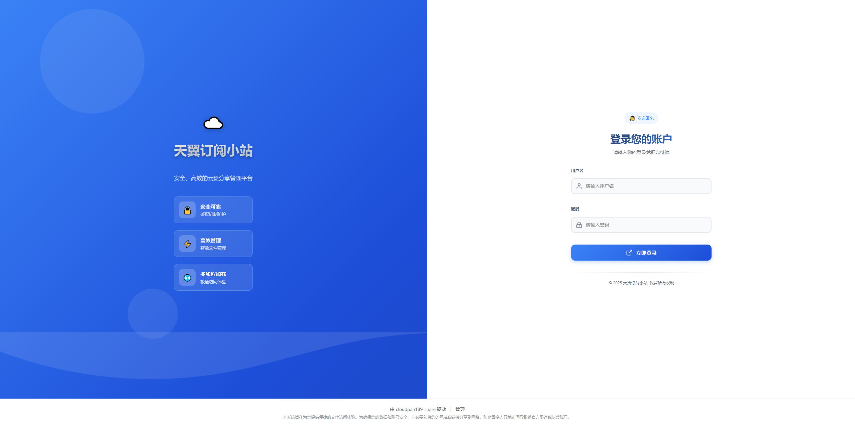
Task: Click the lightning icon on the 高效管理 card
Action: pyautogui.click(x=187, y=243)
